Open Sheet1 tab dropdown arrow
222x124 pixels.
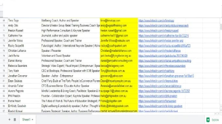point(32,120)
